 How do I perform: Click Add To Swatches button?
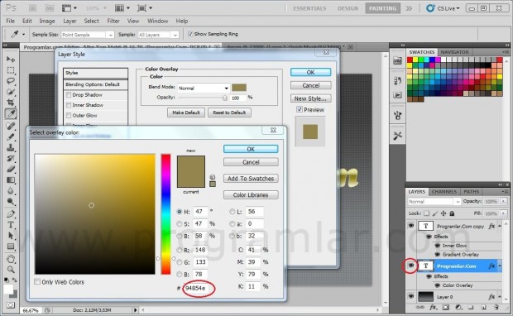251,179
